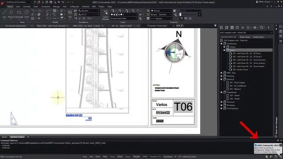This screenshot has width=283, height=159.
Task: Switch to FINAL 2022 - neXt Tower 3D.dwg tab
Action: point(51,26)
